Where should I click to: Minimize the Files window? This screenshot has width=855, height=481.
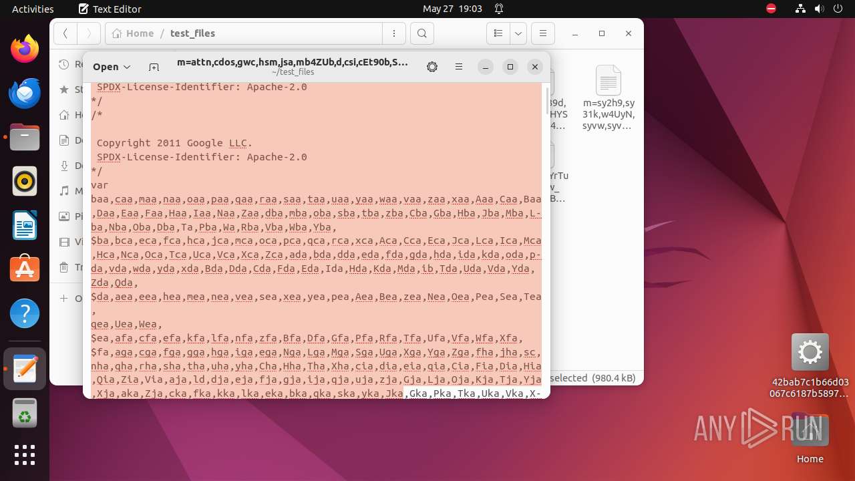pos(575,33)
